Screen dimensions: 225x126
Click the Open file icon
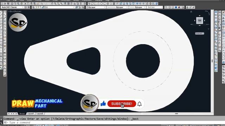click(x=5, y=3)
